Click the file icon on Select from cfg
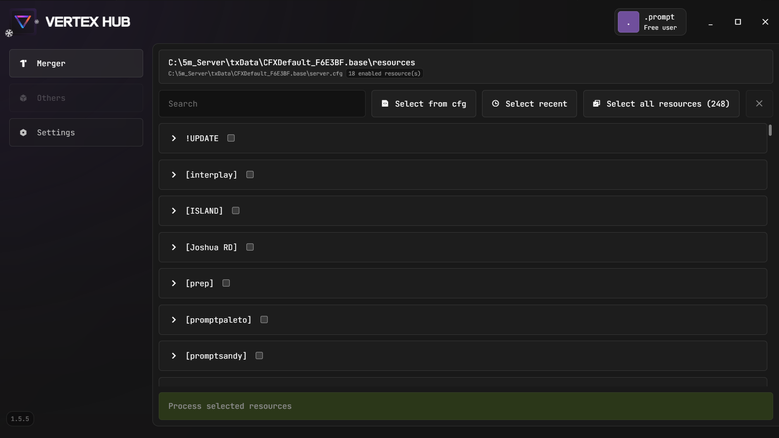The height and width of the screenshot is (438, 779). point(385,104)
